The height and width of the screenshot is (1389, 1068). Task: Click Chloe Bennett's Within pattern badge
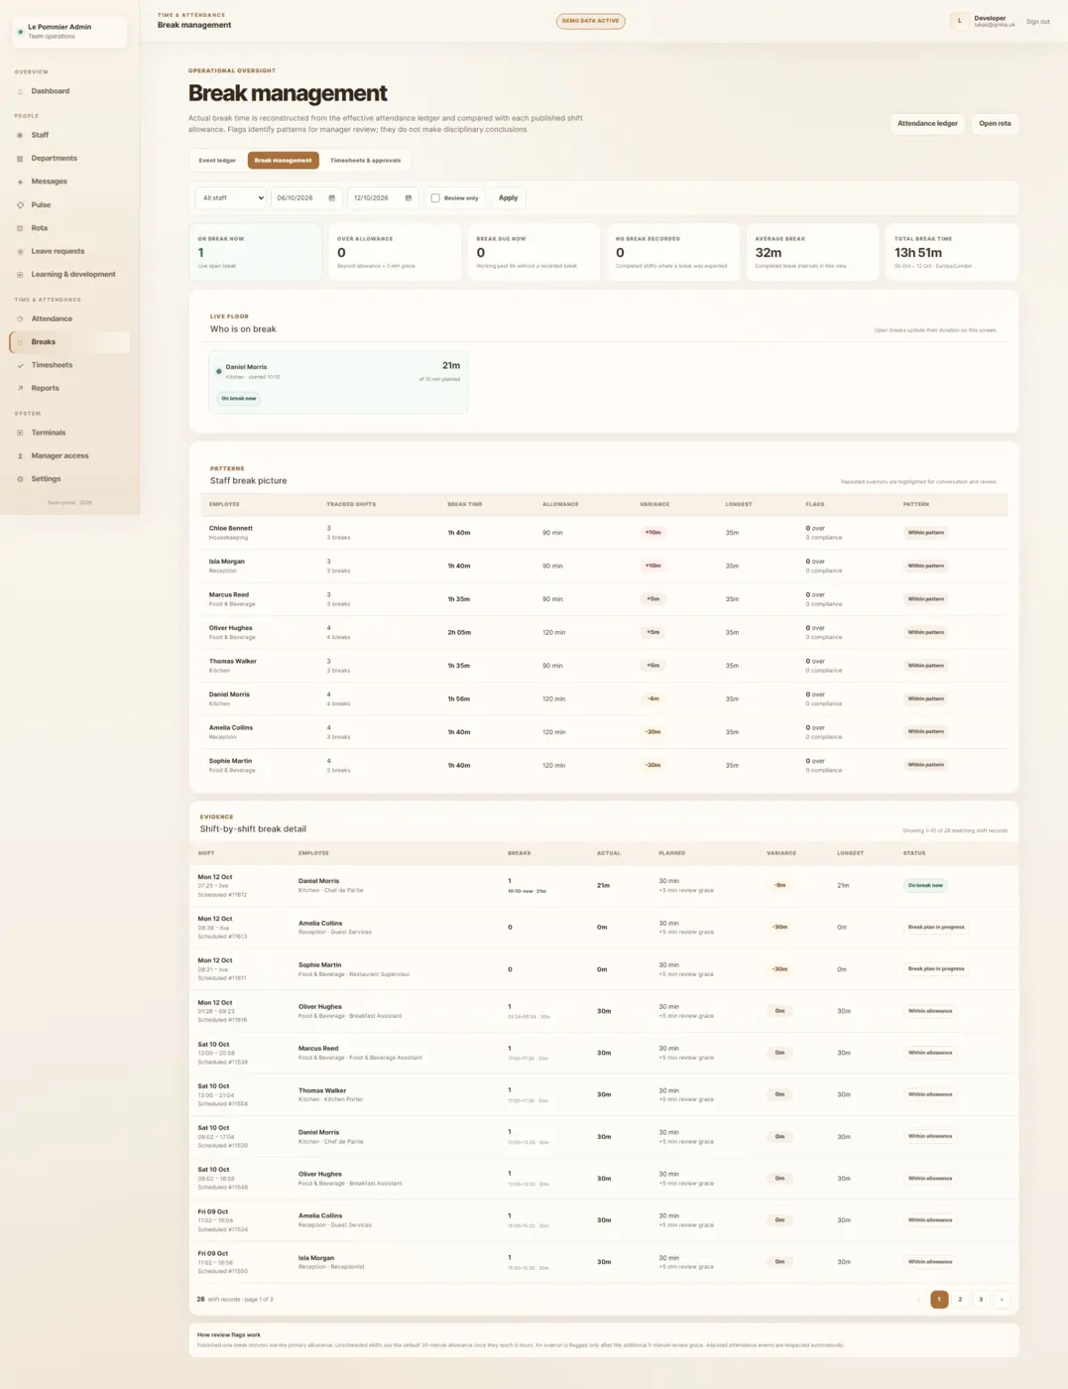coord(926,533)
